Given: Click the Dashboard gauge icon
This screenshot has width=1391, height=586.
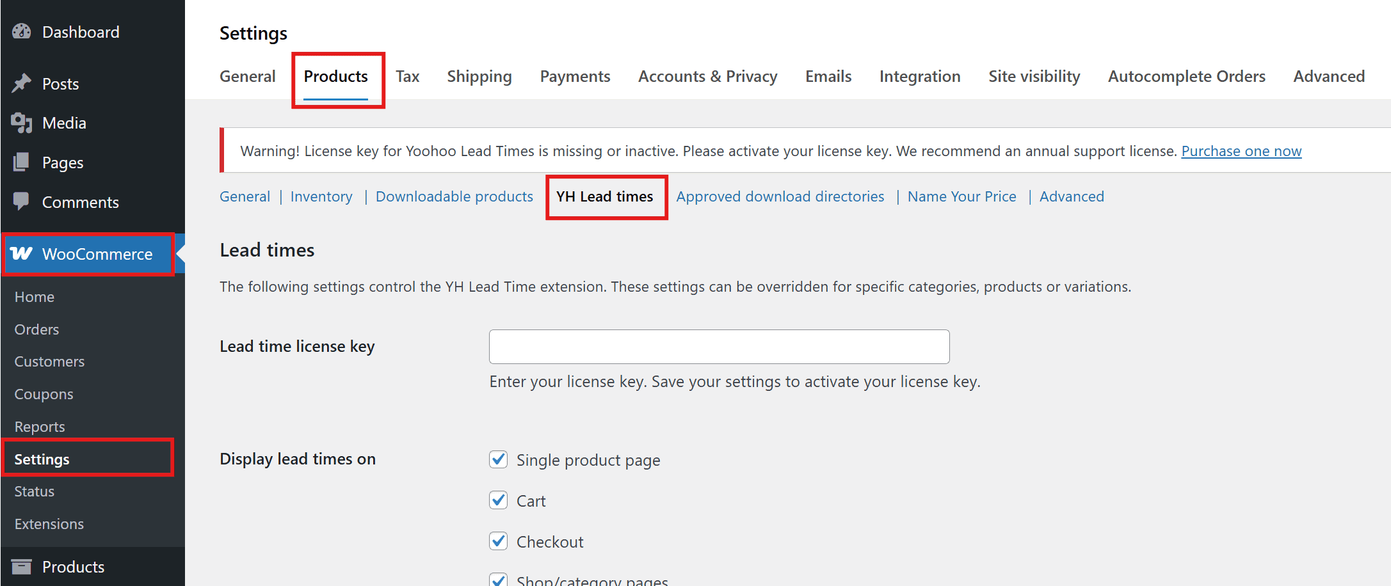Looking at the screenshot, I should click(x=22, y=31).
